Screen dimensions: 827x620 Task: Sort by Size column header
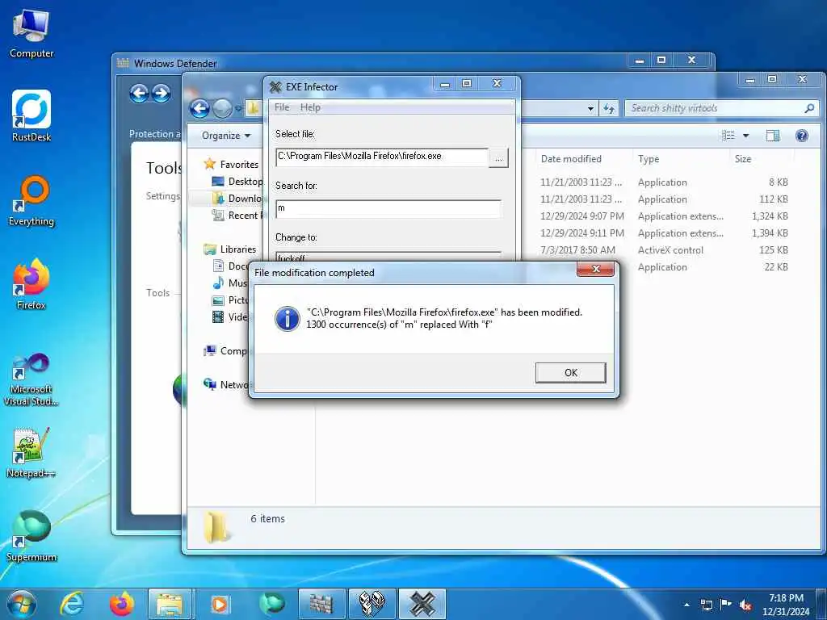(743, 159)
